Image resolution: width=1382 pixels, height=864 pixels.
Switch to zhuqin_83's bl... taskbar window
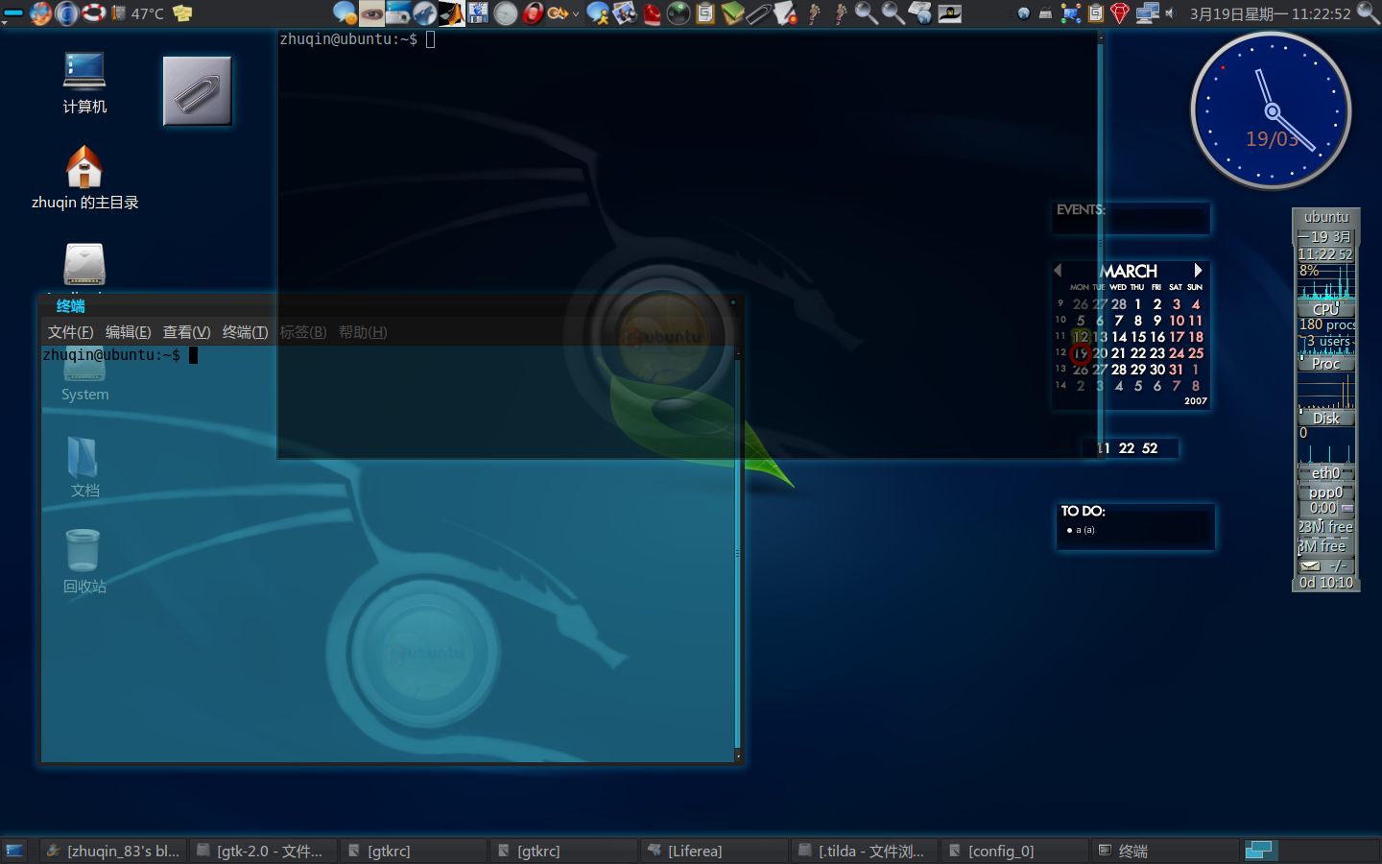[113, 851]
